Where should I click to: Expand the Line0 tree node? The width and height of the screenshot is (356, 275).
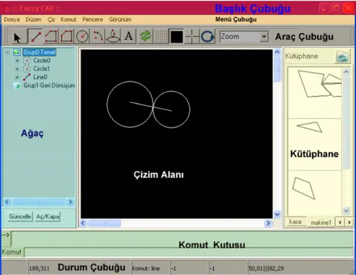[x=17, y=77]
